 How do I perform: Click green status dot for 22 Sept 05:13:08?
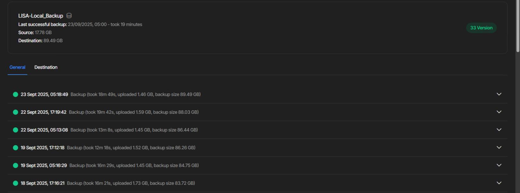(15, 130)
